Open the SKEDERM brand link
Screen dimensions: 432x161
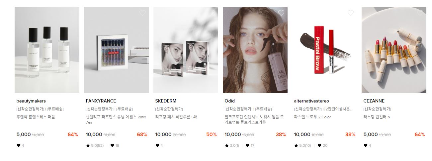pyautogui.click(x=166, y=101)
